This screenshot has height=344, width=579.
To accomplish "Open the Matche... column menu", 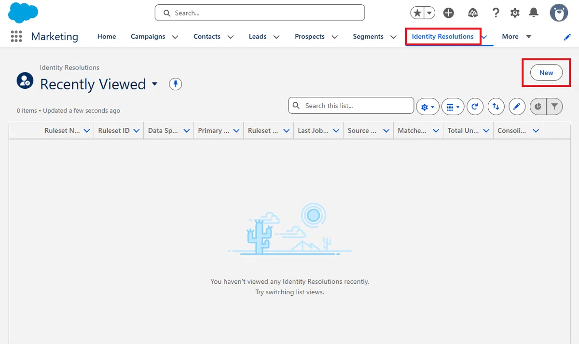I will coord(436,131).
